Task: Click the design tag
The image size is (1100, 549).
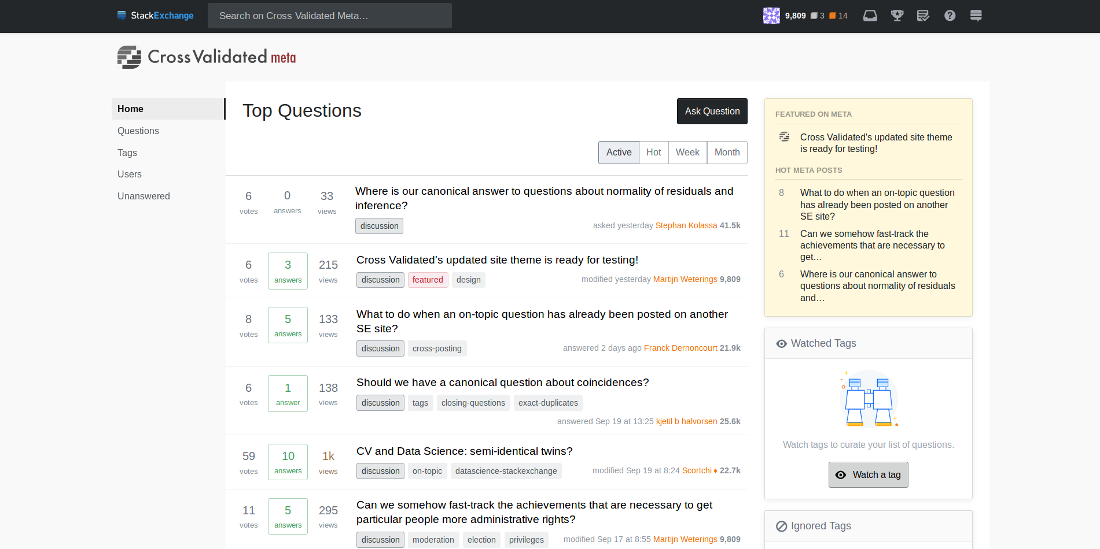Action: click(468, 280)
